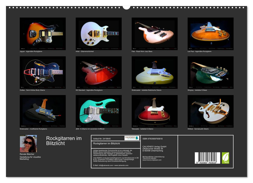Click caption 'Les Paul - legendäre Rockgitarre'

(x=199, y=51)
